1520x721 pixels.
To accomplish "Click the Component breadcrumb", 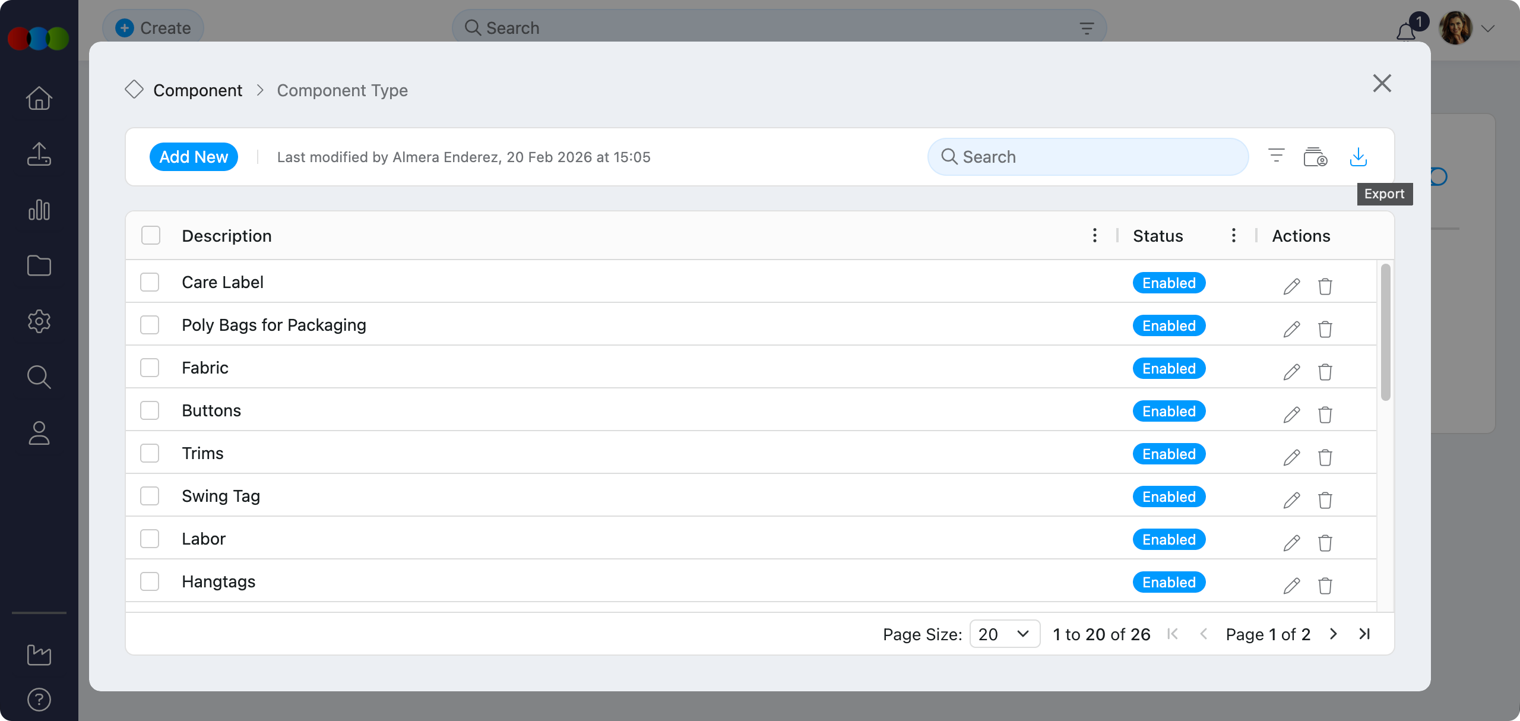I will pyautogui.click(x=197, y=90).
